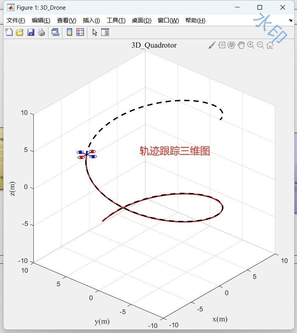Open the 插入(I) menu

92,20
